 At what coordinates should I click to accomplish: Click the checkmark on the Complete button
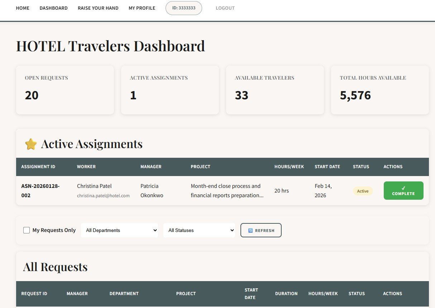tap(403, 188)
